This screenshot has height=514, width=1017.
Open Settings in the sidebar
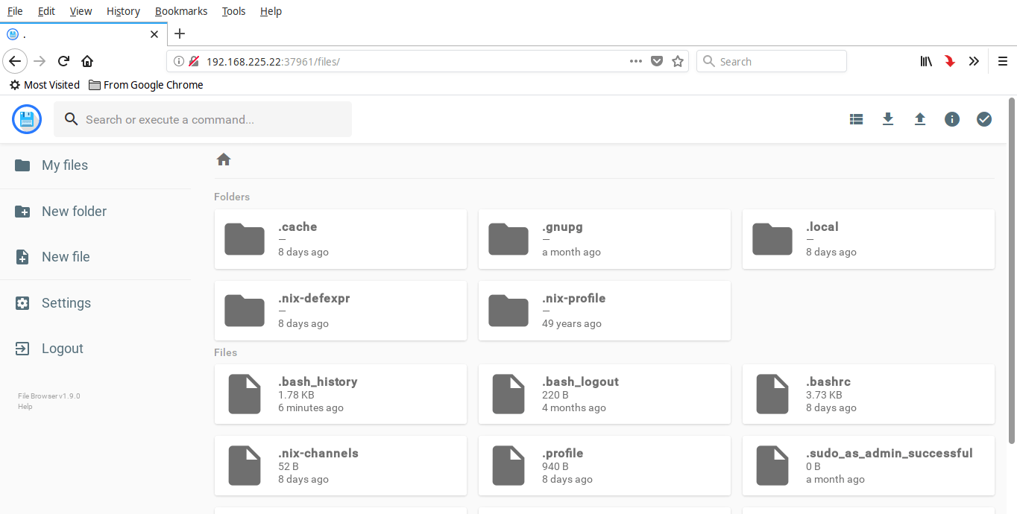(x=95, y=303)
